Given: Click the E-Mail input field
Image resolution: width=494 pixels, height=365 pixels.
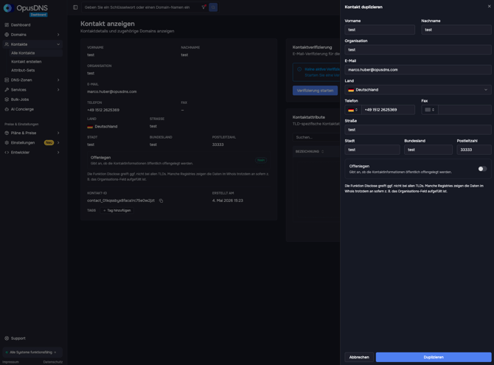Looking at the screenshot, I should tap(418, 69).
